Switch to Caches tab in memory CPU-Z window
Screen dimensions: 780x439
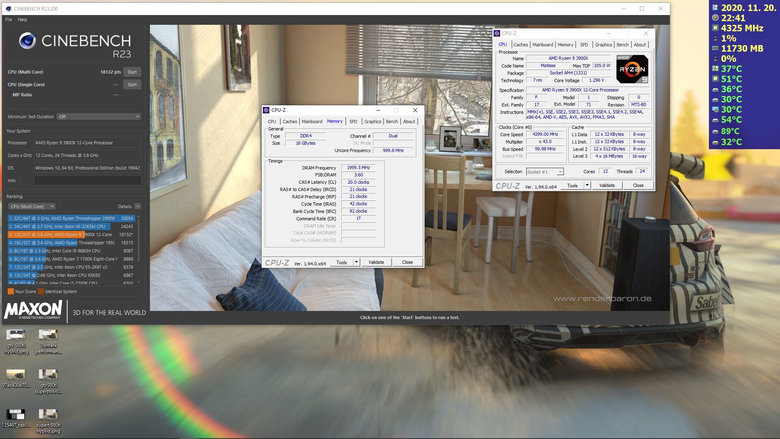click(x=290, y=122)
